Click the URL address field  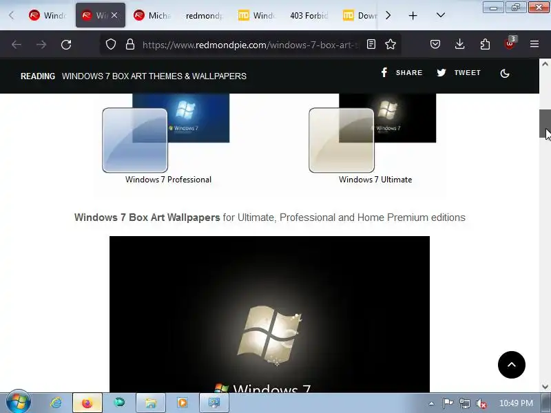(250, 45)
